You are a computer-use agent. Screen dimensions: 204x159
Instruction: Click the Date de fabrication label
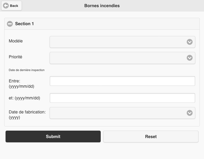click(27, 114)
